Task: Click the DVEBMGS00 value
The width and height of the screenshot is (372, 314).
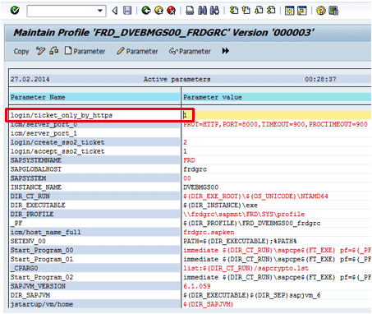Action: 201,187
